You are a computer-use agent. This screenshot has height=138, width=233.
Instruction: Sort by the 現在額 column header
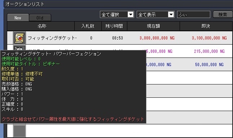coord(154,26)
